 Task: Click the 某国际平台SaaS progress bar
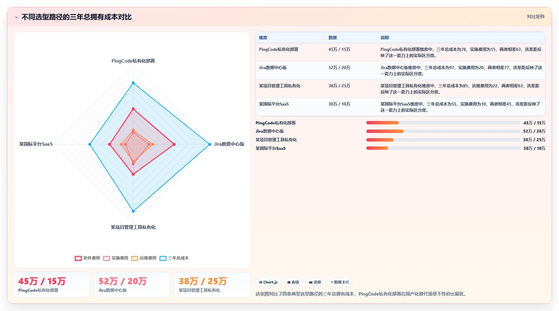tap(443, 148)
